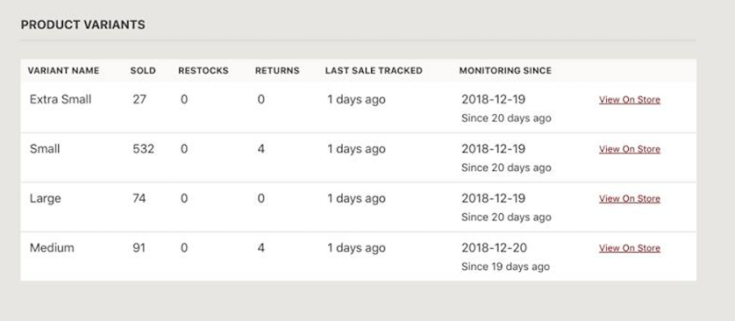Select the Small variant name cell
The width and height of the screenshot is (735, 321).
point(45,149)
